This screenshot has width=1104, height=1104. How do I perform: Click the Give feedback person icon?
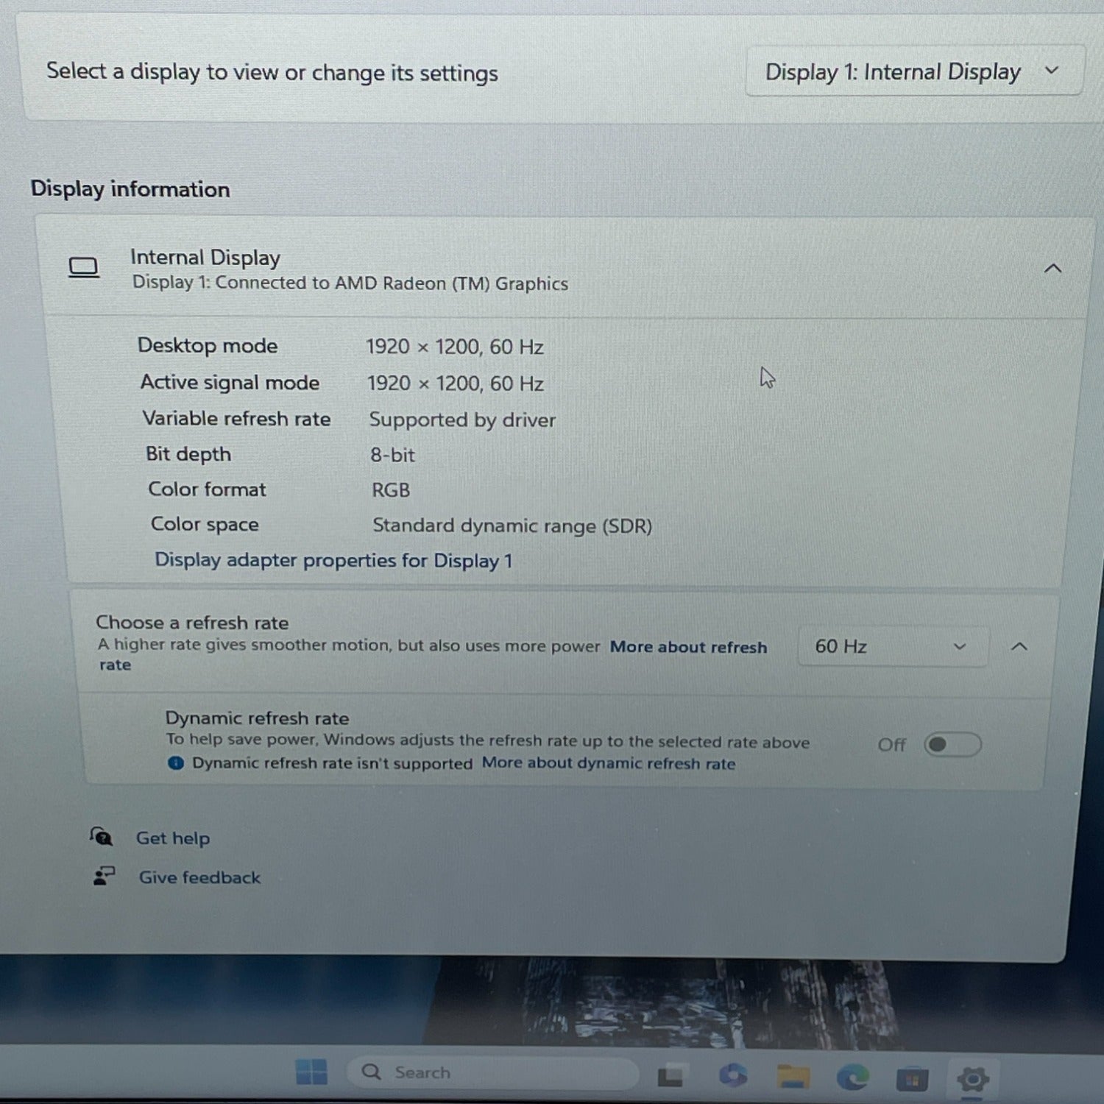coord(104,876)
